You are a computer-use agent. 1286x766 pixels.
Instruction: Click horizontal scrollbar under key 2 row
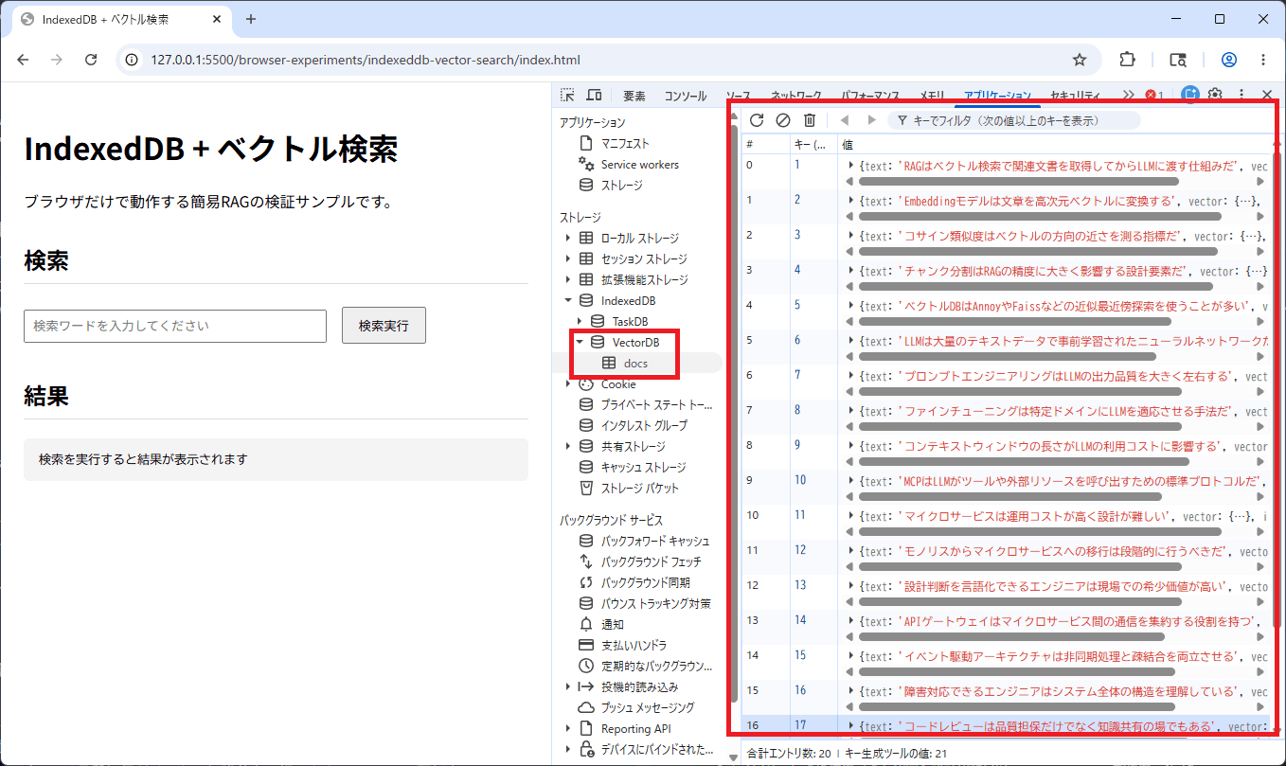pyautogui.click(x=1040, y=216)
